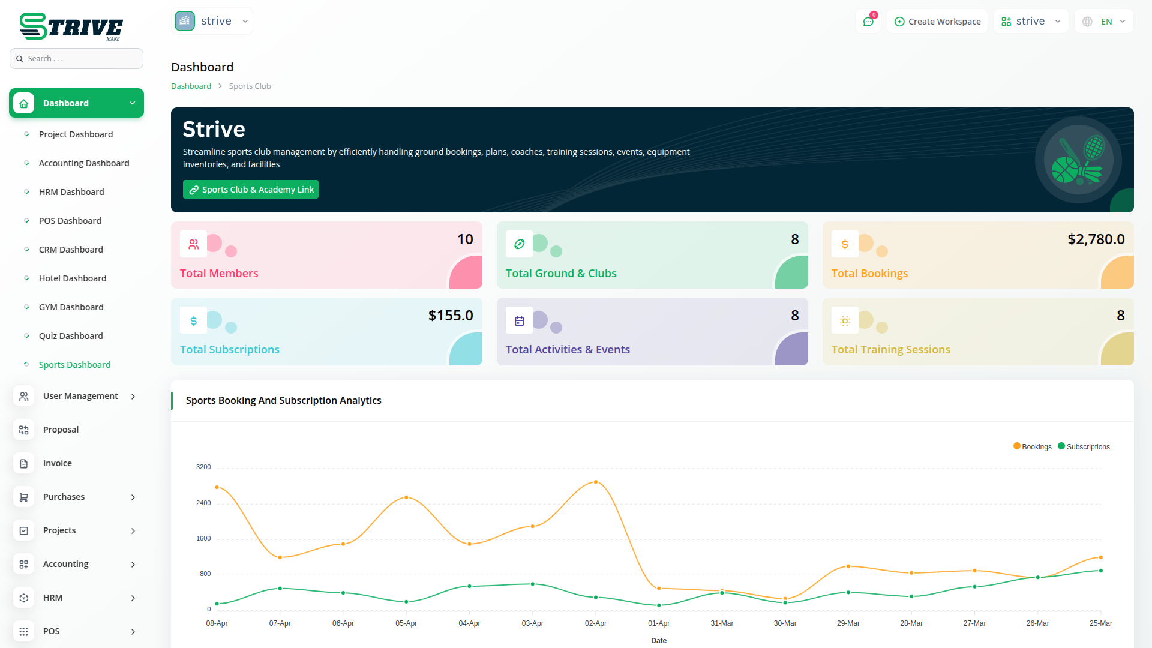Open the chat messages icon

point(868,22)
